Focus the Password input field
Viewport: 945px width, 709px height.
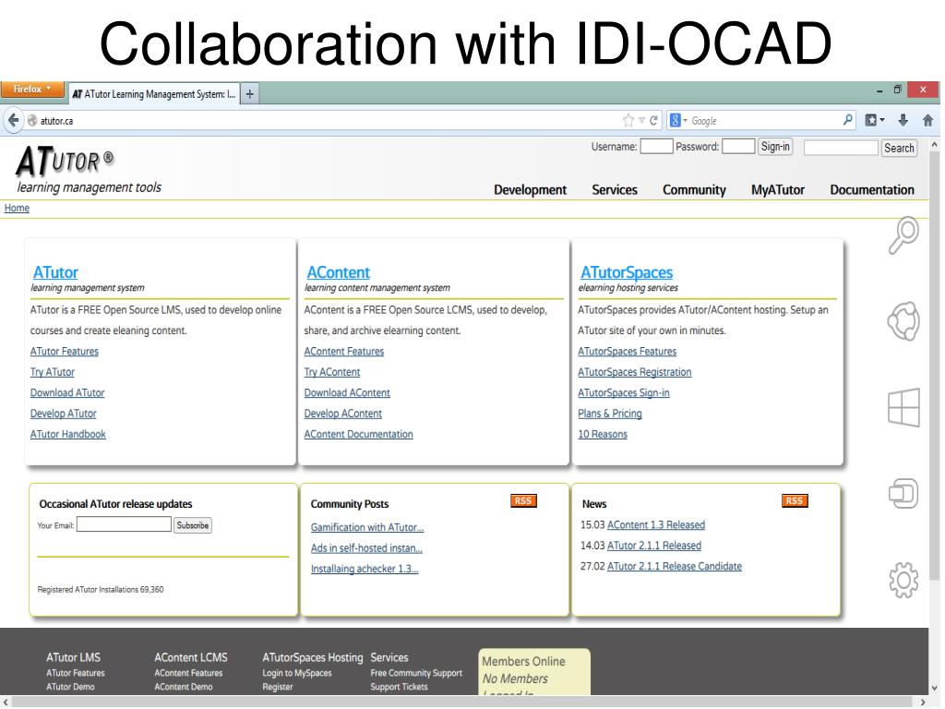coord(738,147)
